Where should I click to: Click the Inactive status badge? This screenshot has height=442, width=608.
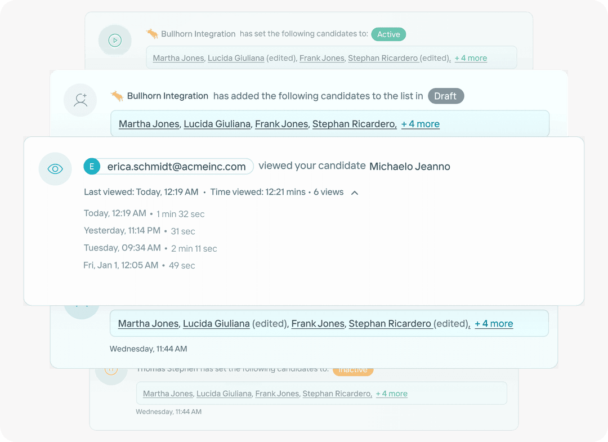(x=353, y=369)
